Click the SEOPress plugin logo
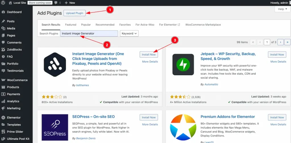 click(x=55, y=127)
